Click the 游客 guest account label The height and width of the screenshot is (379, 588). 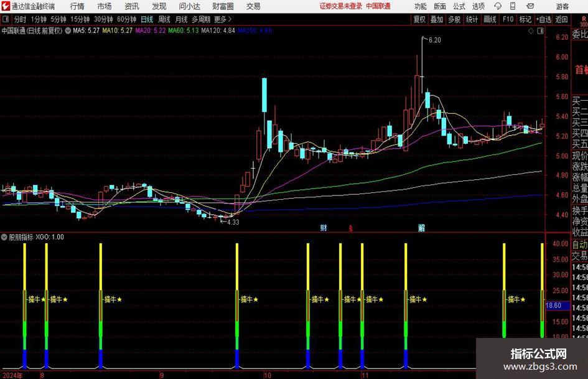[x=562, y=6]
